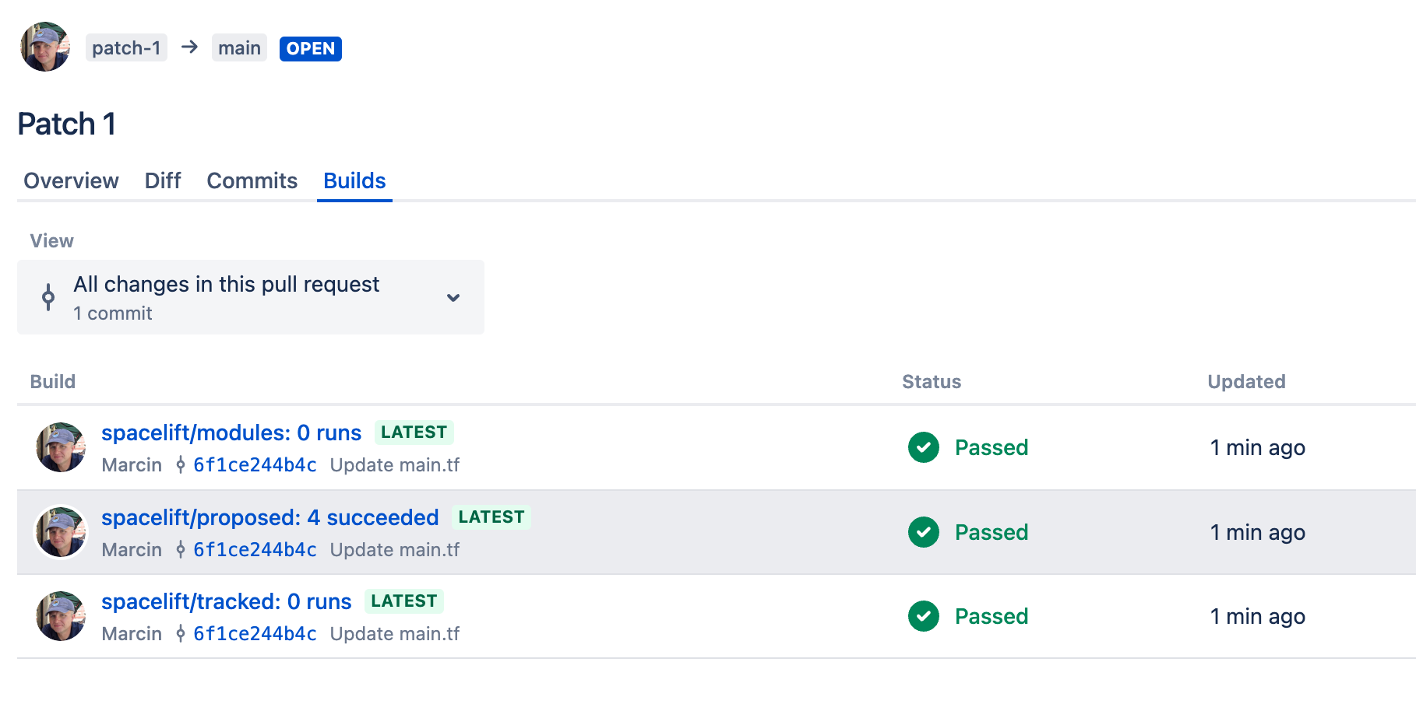Click the pull request filter icon in View selector
1416x711 pixels.
pyautogui.click(x=48, y=297)
